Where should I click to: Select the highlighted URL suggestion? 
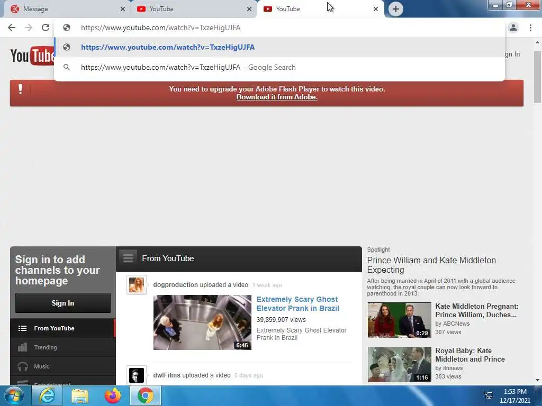[279, 47]
